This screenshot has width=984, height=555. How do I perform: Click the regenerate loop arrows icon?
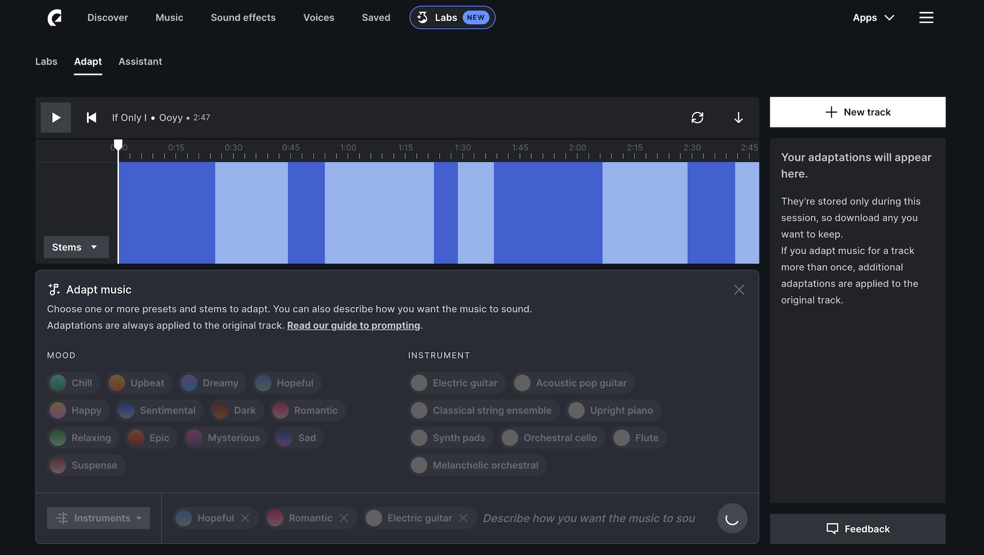coord(697,118)
